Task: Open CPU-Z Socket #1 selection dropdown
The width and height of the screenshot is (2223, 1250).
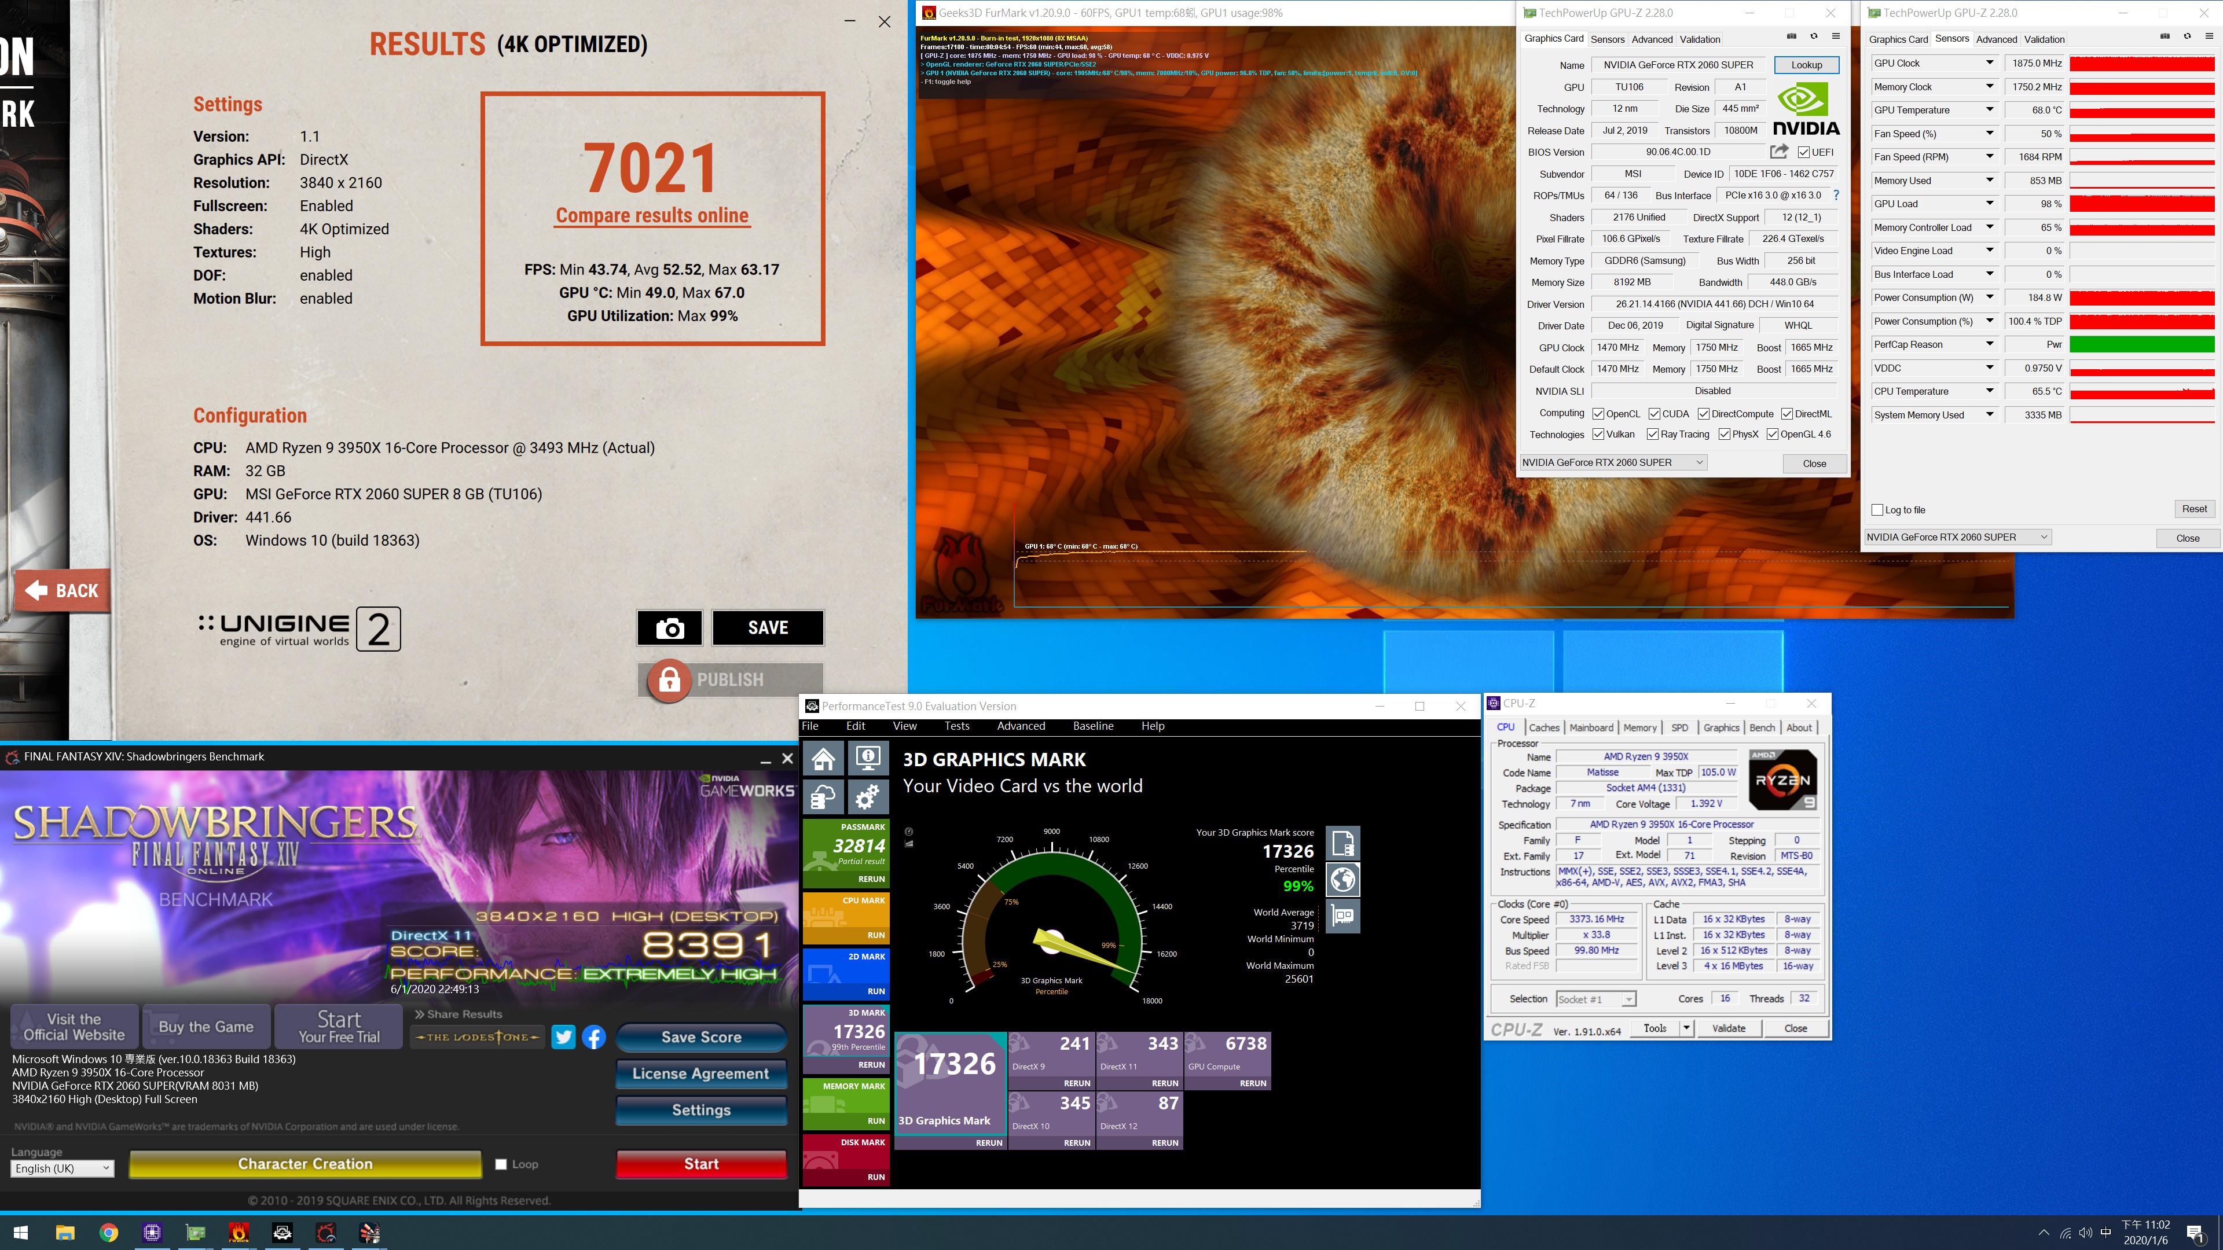Action: click(1595, 999)
